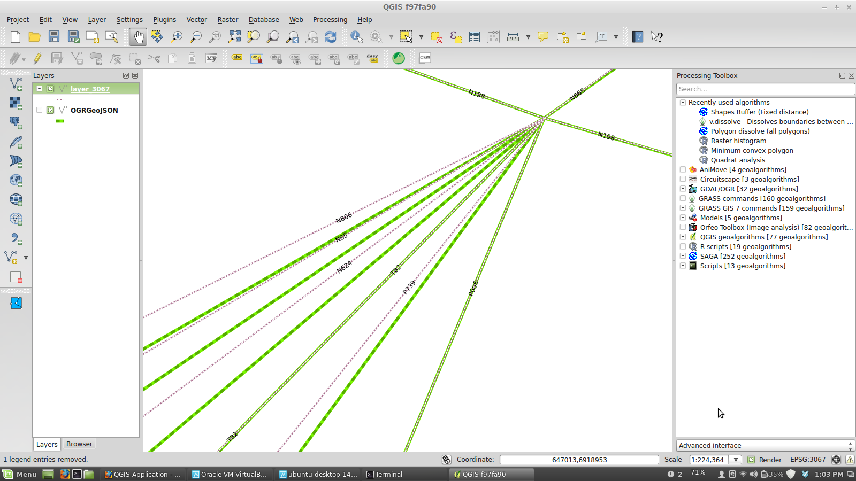Click the Refresh map icon
This screenshot has height=481, width=856.
tap(331, 37)
